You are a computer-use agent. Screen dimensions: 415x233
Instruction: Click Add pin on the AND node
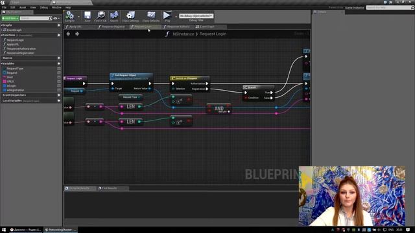pyautogui.click(x=224, y=112)
